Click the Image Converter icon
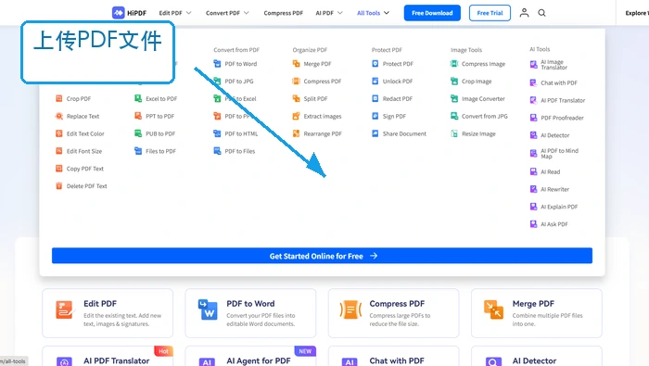The width and height of the screenshot is (649, 366). 454,98
